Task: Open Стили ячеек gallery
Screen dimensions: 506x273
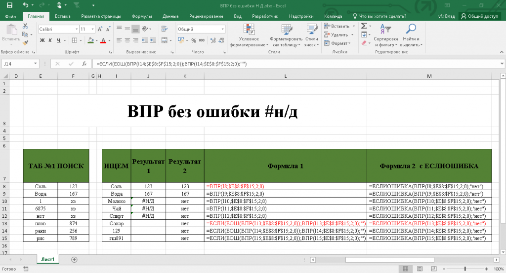Action: (x=312, y=35)
